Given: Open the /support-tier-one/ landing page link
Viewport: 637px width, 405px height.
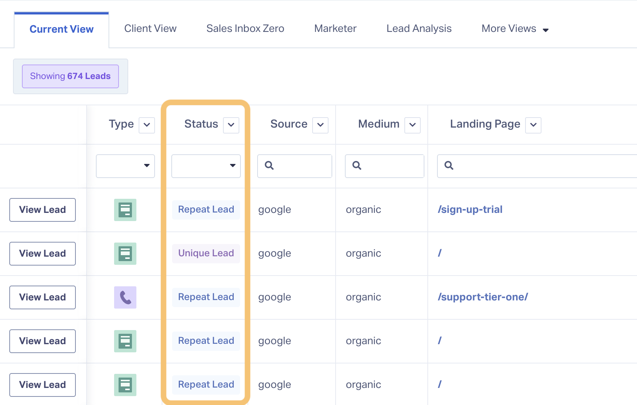Looking at the screenshot, I should 483,297.
